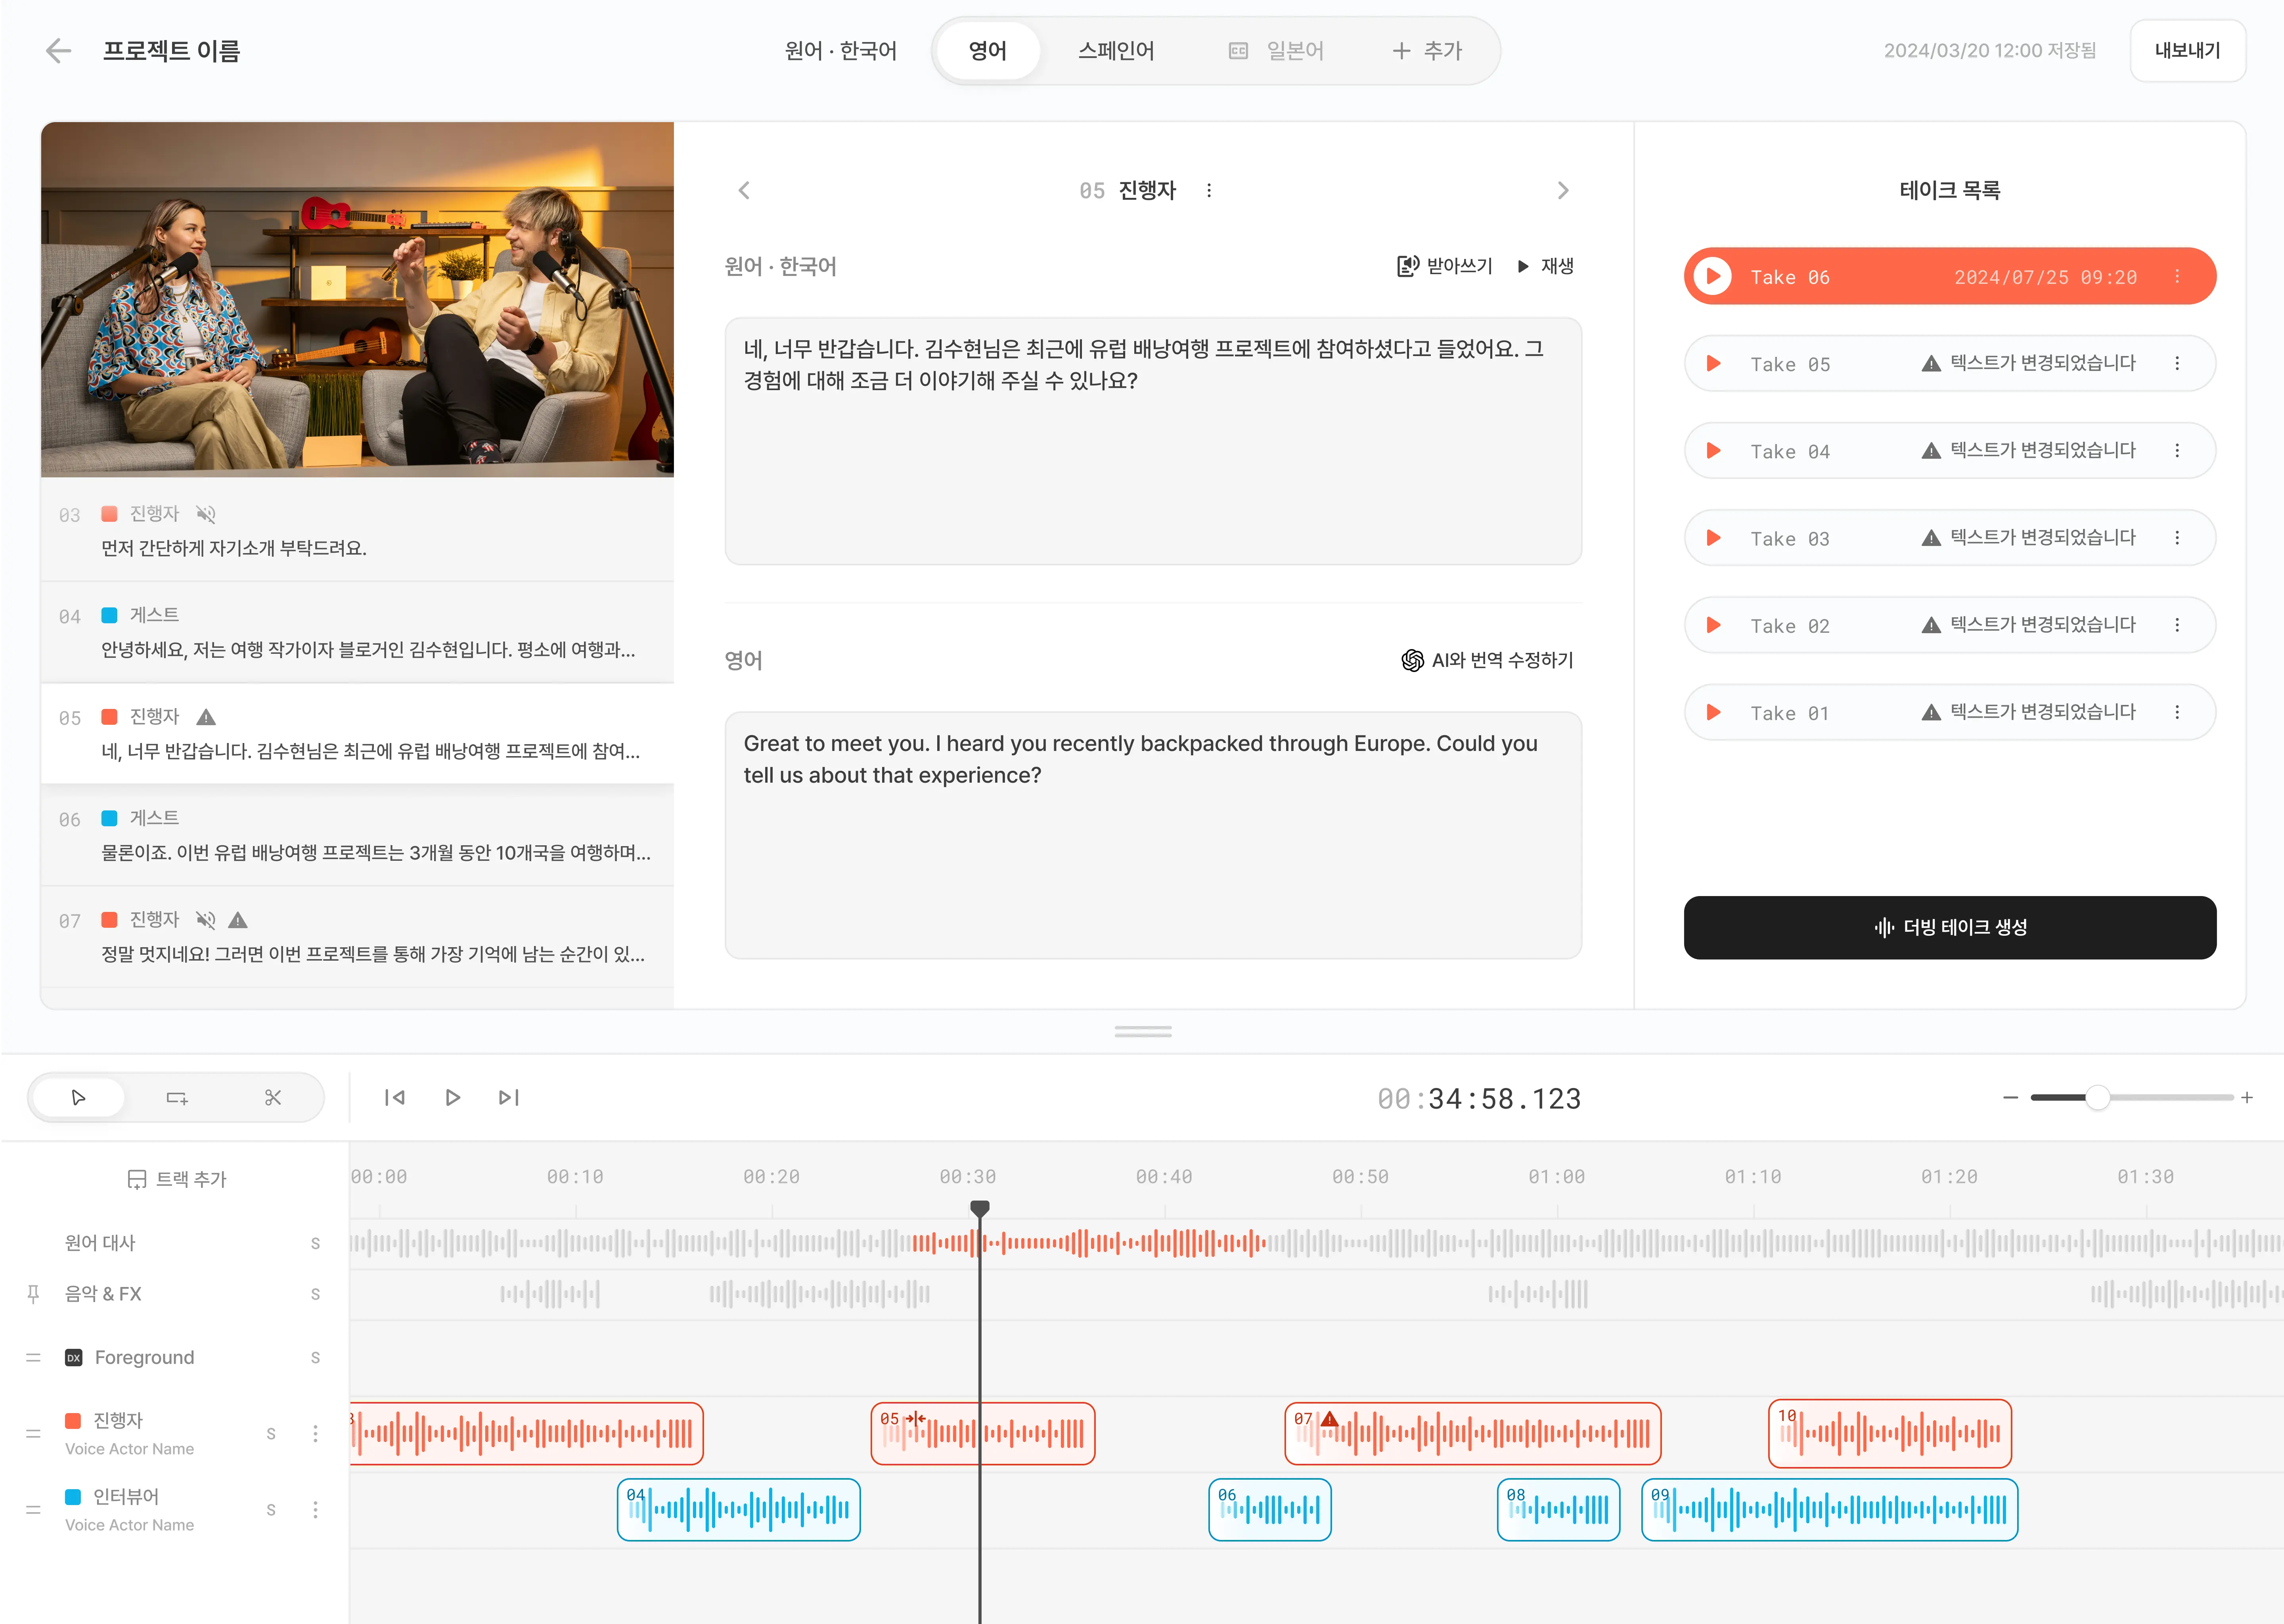
Task: Open Take 04 more options menu
Action: (2177, 450)
